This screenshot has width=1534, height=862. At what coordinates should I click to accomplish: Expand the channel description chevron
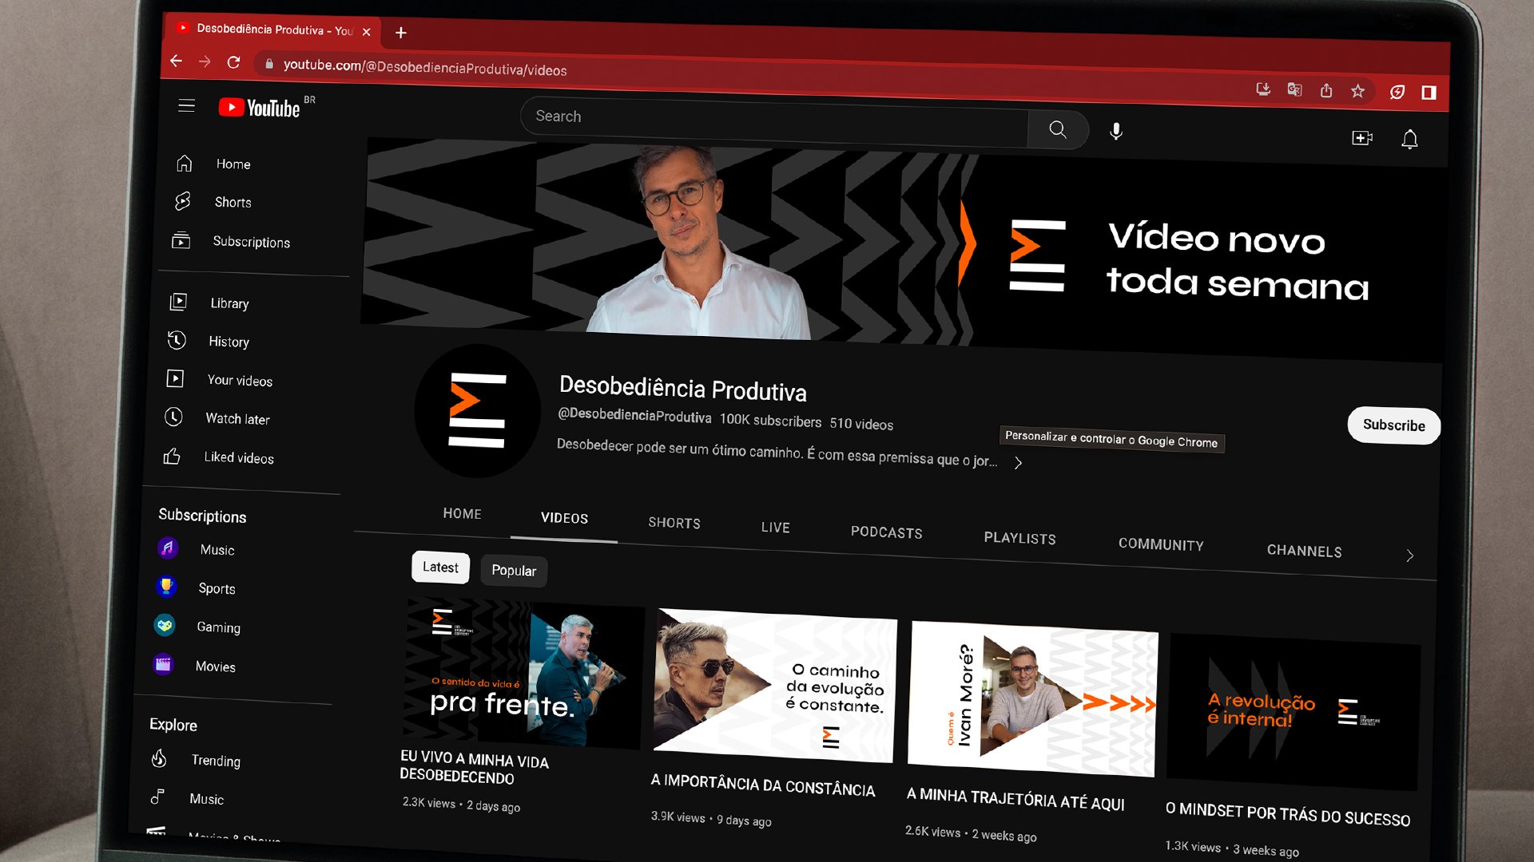(1018, 463)
